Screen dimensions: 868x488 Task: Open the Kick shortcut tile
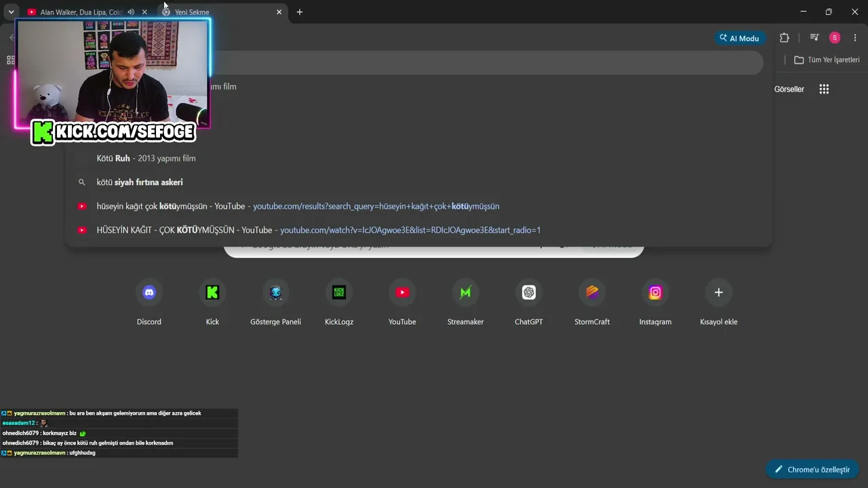(212, 302)
